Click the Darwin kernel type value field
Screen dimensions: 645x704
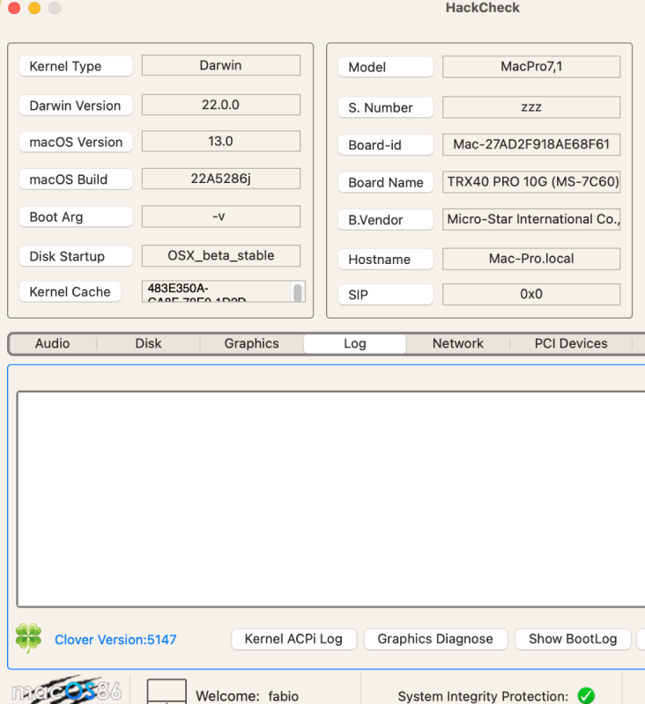click(220, 65)
